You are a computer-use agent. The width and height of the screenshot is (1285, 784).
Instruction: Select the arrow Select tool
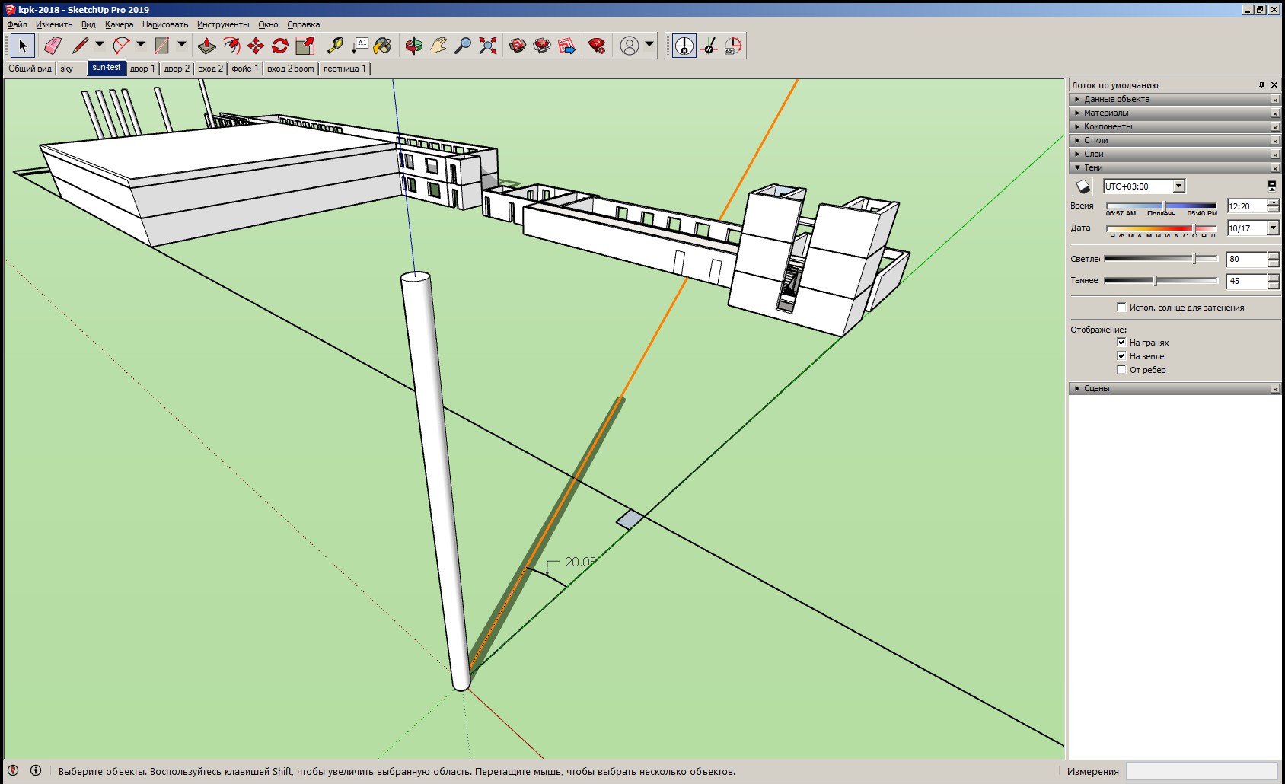tap(23, 46)
